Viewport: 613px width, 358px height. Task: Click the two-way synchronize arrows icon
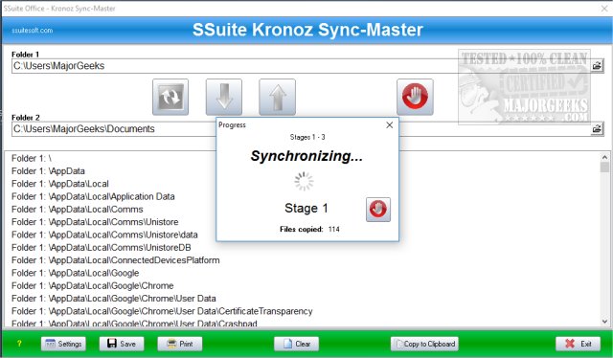click(x=170, y=97)
